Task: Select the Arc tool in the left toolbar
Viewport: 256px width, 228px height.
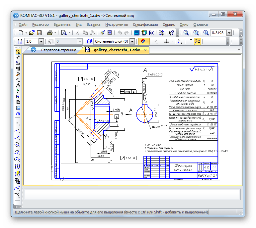Action: (17, 152)
